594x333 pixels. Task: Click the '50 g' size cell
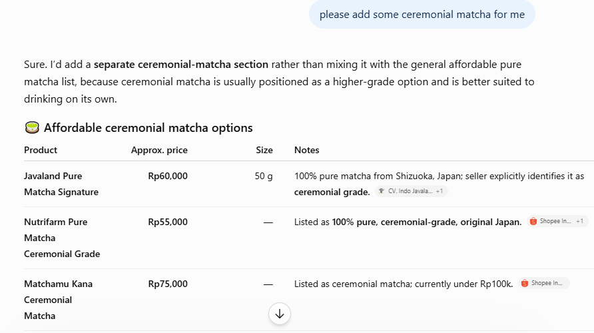264,176
